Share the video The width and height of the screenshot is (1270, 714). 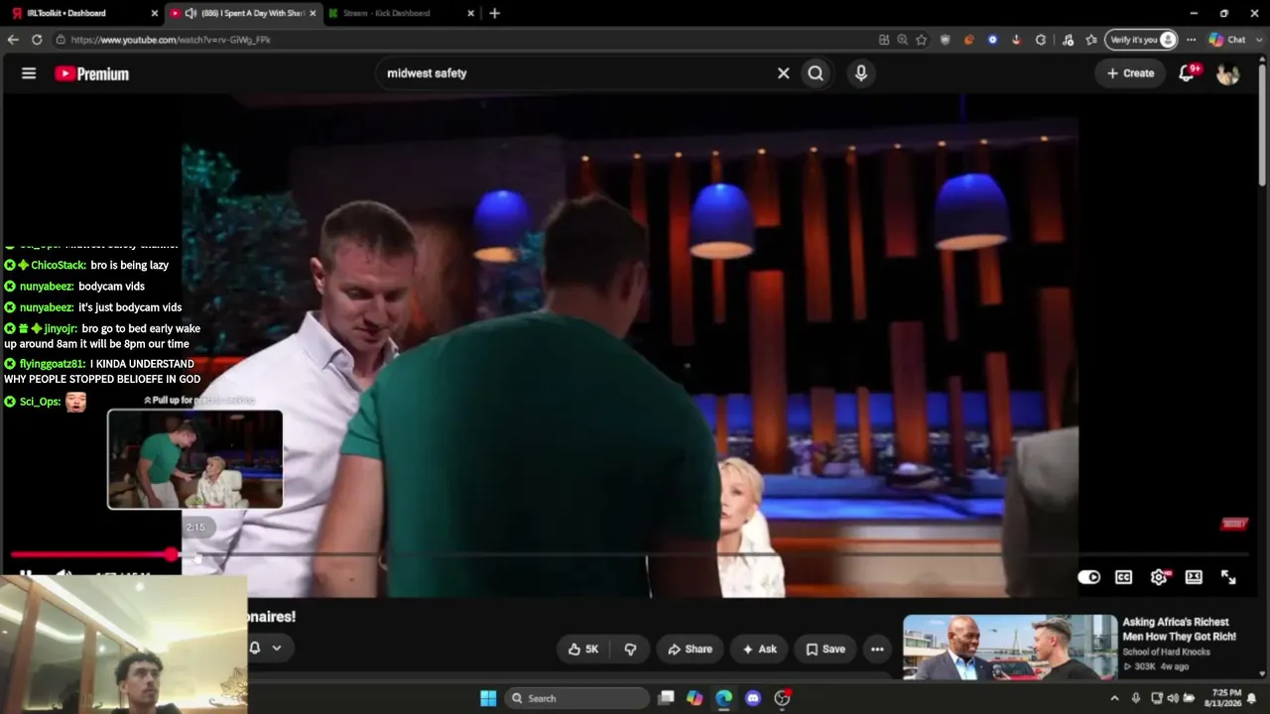pos(690,650)
